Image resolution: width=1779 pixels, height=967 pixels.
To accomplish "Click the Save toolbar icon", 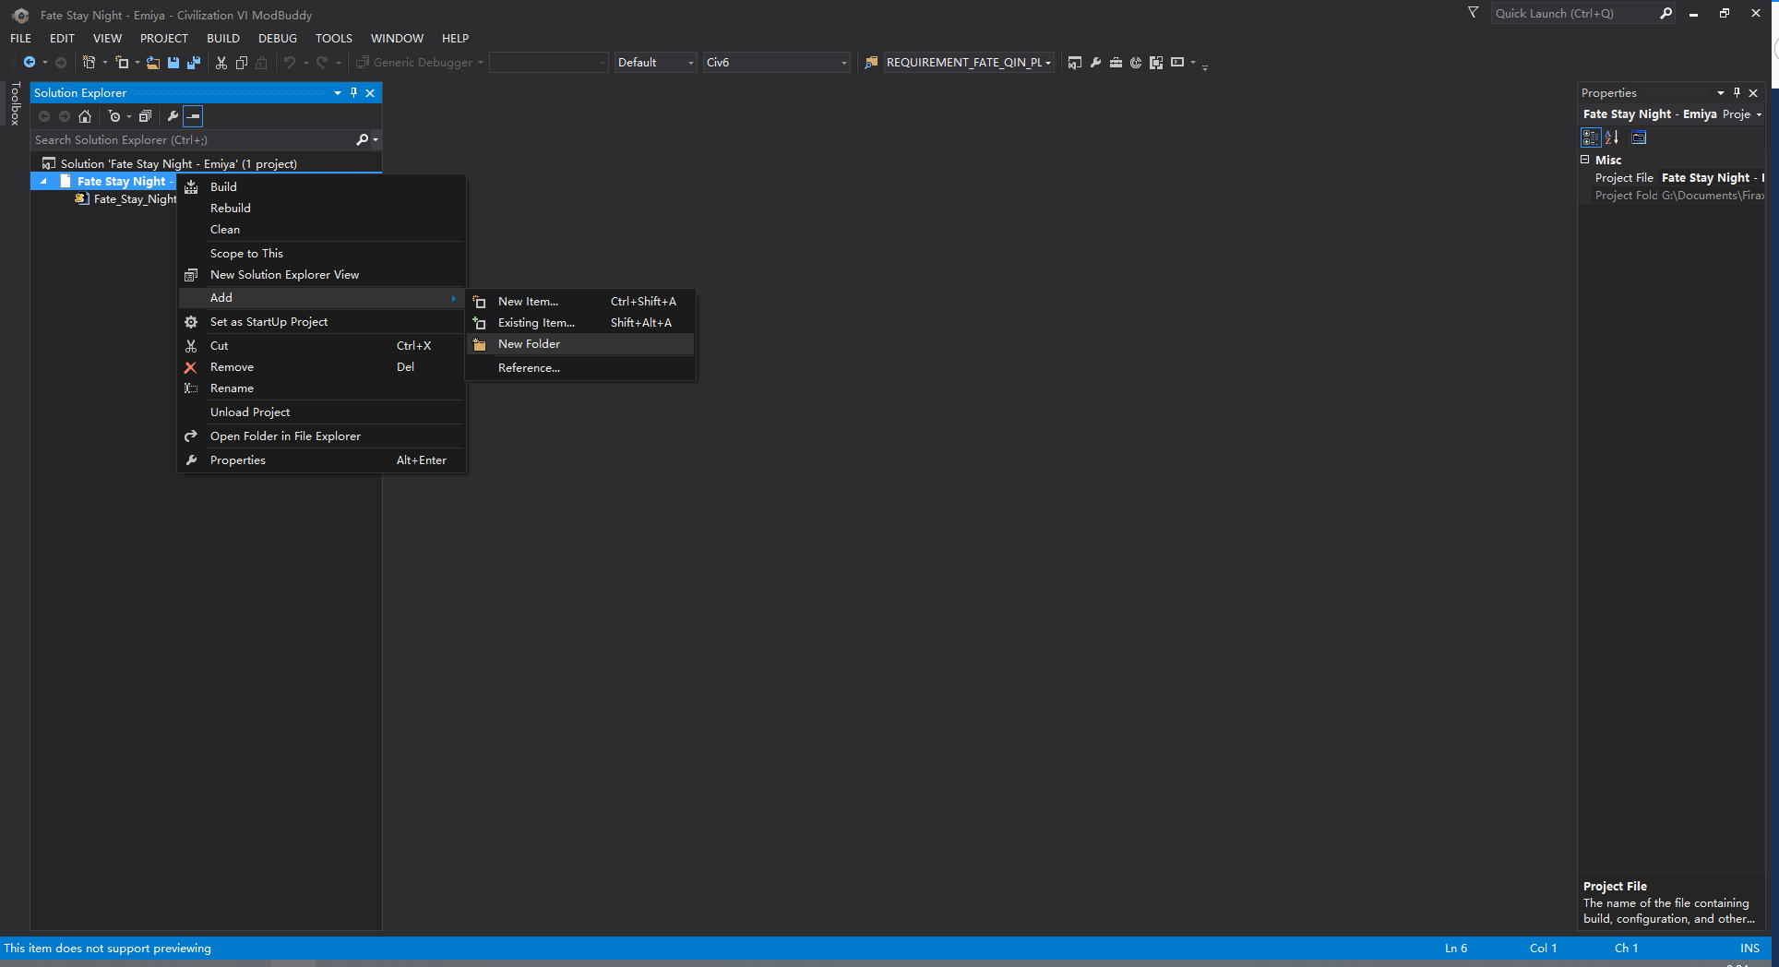I will coord(173,63).
